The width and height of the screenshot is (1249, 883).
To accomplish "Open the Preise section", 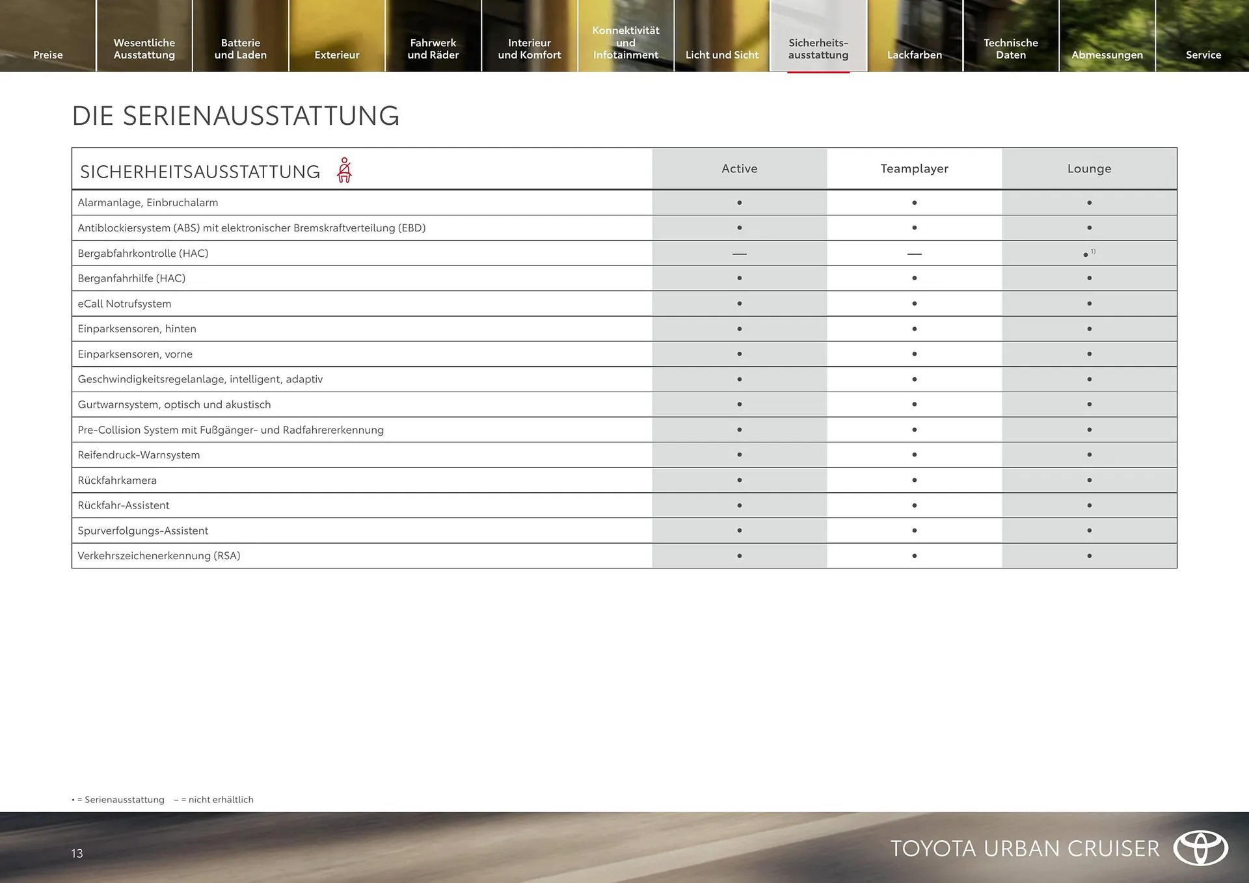I will tap(48, 55).
